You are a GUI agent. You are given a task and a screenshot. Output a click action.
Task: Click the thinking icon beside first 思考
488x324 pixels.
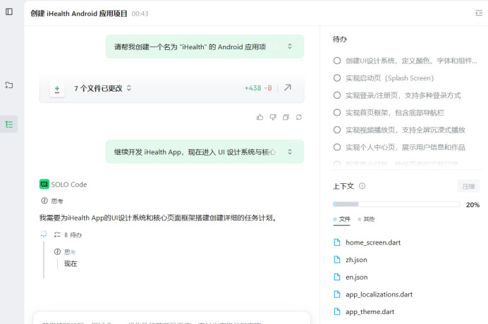point(44,201)
